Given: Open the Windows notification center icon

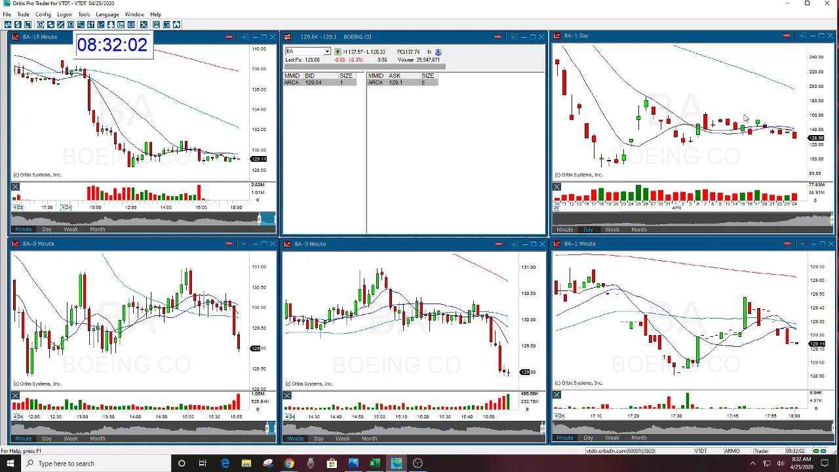Looking at the screenshot, I should pos(826,463).
